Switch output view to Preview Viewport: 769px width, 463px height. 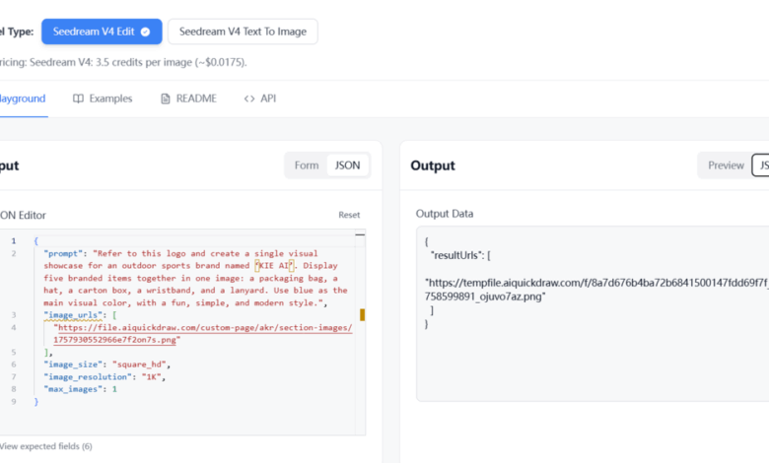coord(726,165)
